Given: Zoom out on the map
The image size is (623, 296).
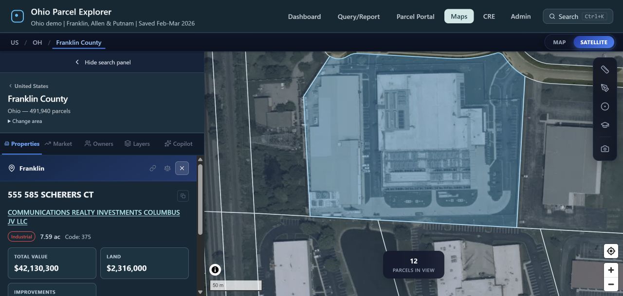Looking at the screenshot, I should (x=611, y=284).
